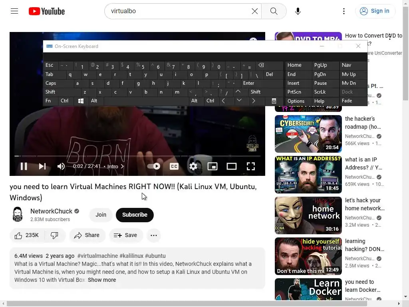Toggle left Alt key on On-Screen Keyboard
Screen dimensions: 409x307
(96, 101)
